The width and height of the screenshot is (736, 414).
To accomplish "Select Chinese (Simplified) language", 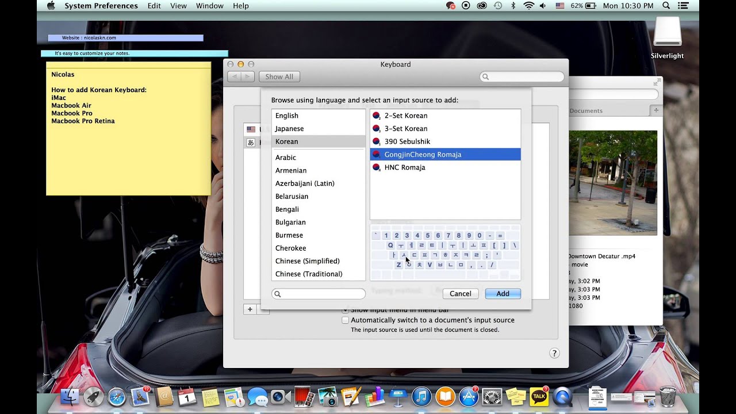I will click(x=319, y=261).
